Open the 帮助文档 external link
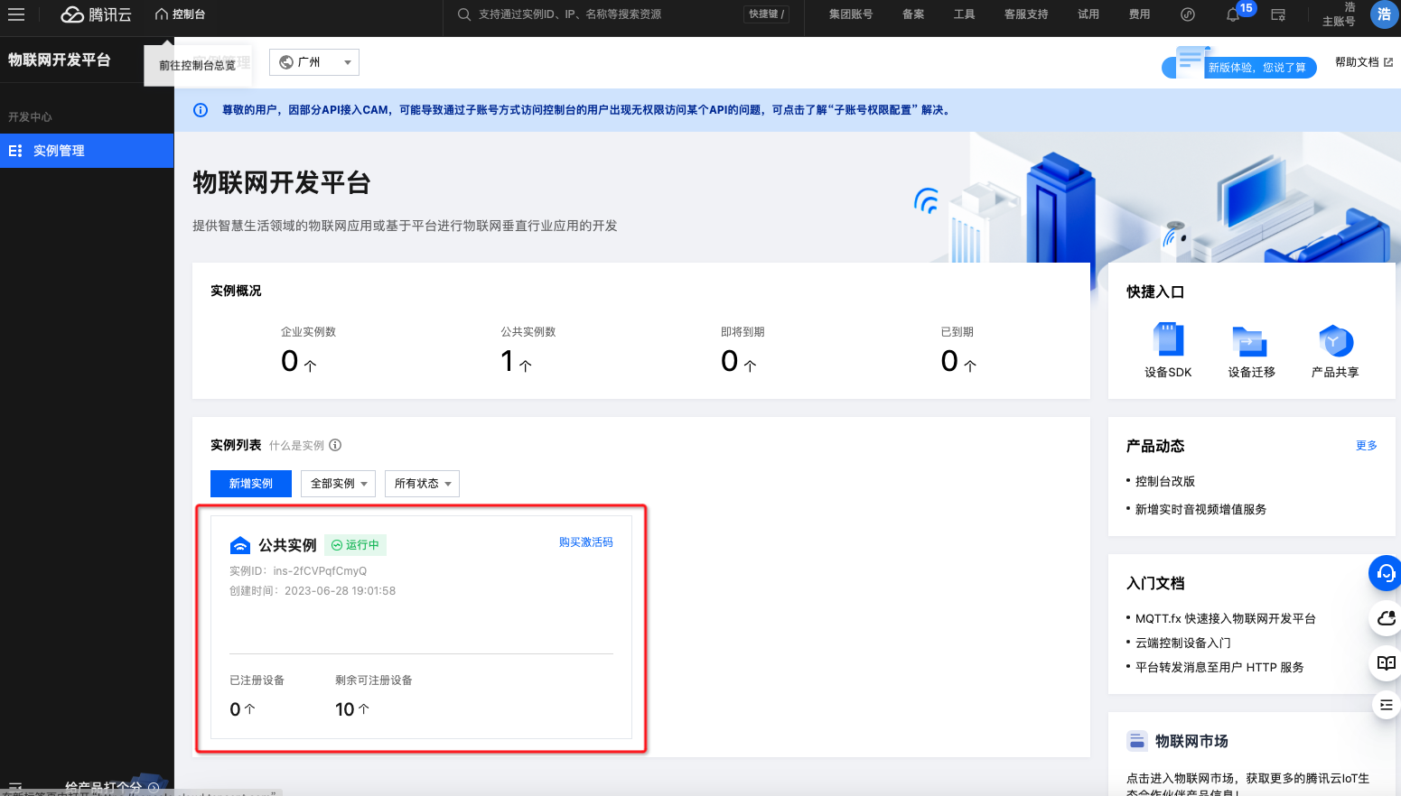The image size is (1401, 796). pyautogui.click(x=1363, y=62)
